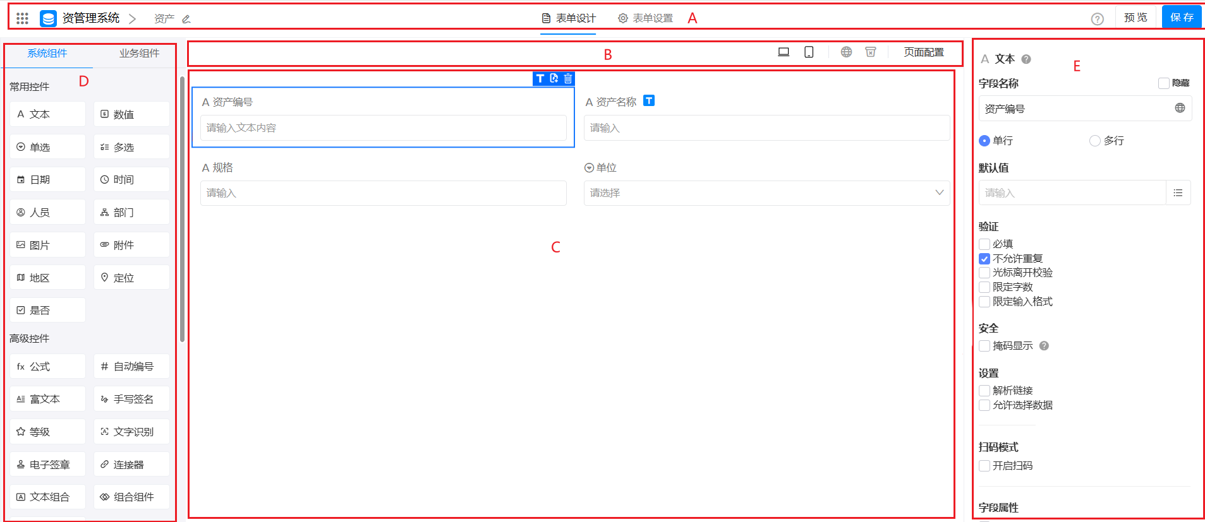Screen dimensions: 1205x522
Task: Open the app grid launcher icon
Action: (22, 18)
